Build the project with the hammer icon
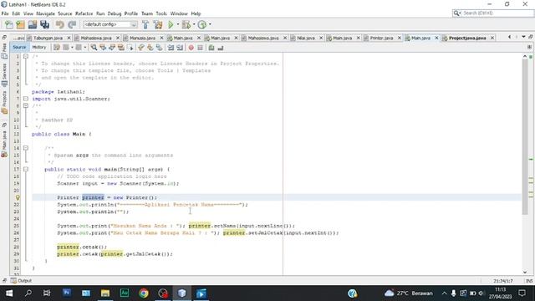Viewport: 535px width, 301px height. (145, 24)
